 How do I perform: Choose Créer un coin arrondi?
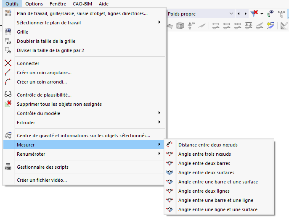[x=42, y=82]
